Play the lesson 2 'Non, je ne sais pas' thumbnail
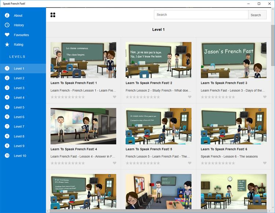The image size is (275, 213). [158, 60]
